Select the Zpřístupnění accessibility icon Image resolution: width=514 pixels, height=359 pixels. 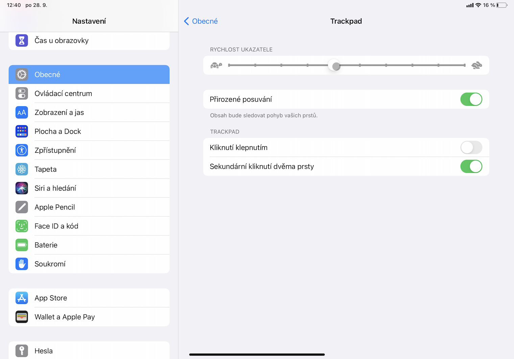click(22, 150)
